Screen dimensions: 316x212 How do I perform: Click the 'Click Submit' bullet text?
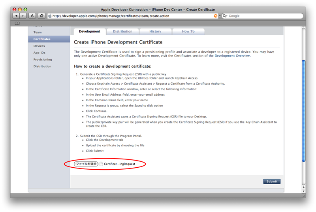point(95,151)
